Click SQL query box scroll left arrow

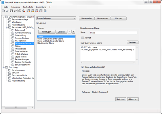pos(82,62)
